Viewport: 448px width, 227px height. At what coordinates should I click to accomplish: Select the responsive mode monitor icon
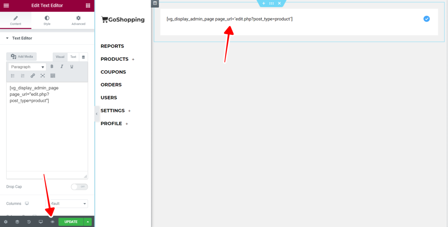(x=41, y=221)
